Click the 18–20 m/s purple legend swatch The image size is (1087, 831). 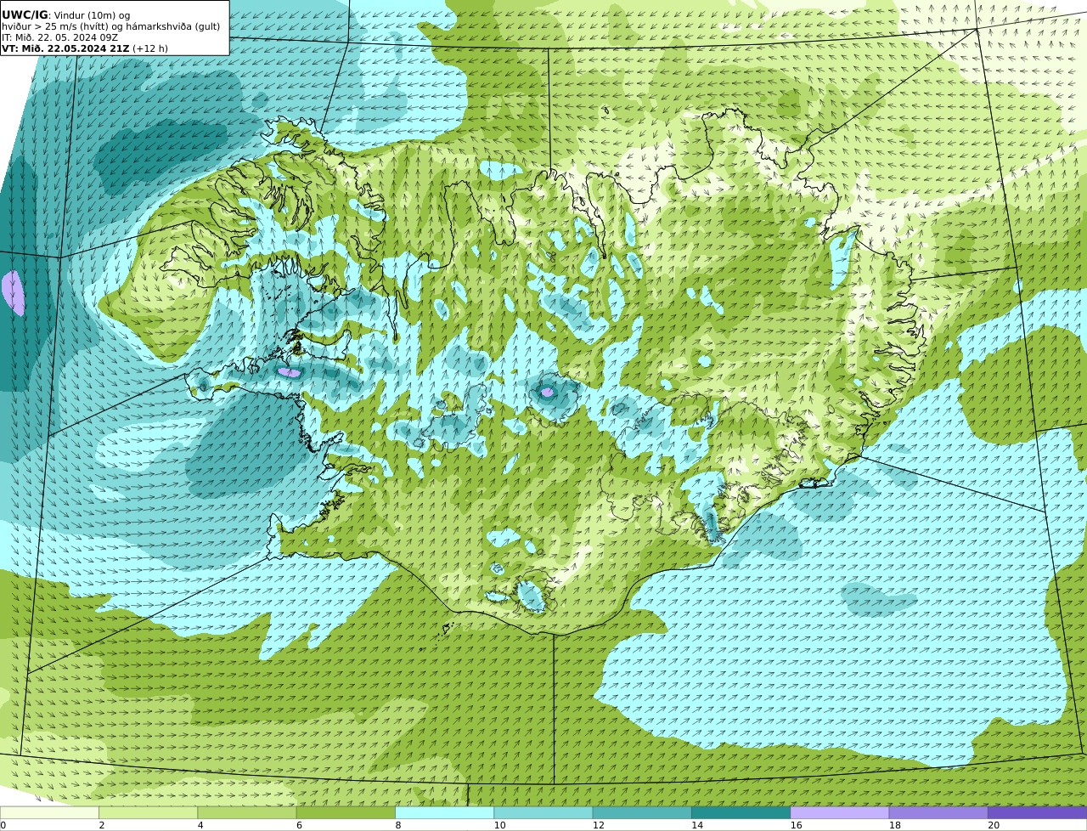(x=938, y=812)
